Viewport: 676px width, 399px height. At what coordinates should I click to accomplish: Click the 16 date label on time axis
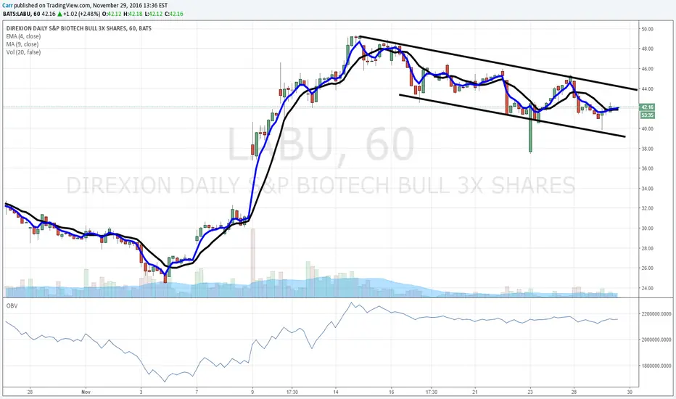click(392, 392)
